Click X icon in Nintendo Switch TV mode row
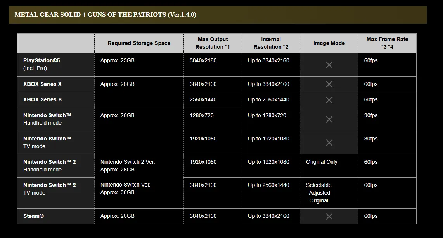 329,143
